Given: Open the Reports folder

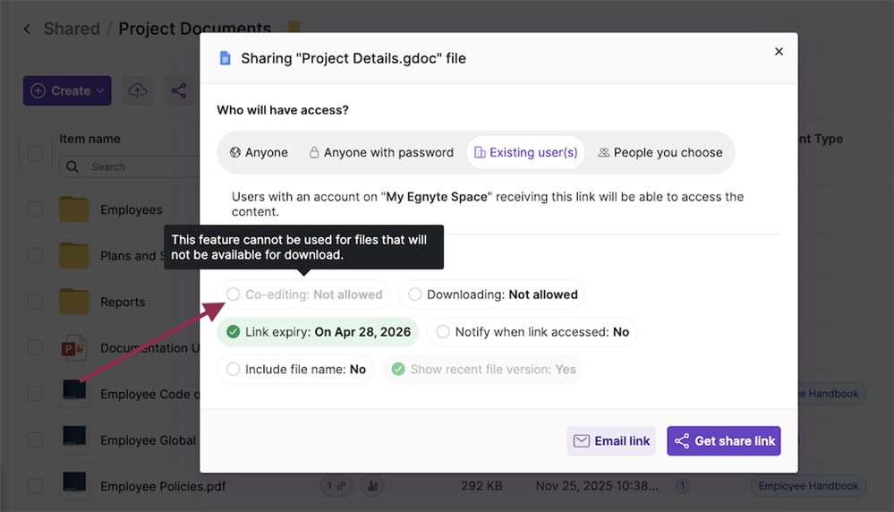Looking at the screenshot, I should point(123,303).
